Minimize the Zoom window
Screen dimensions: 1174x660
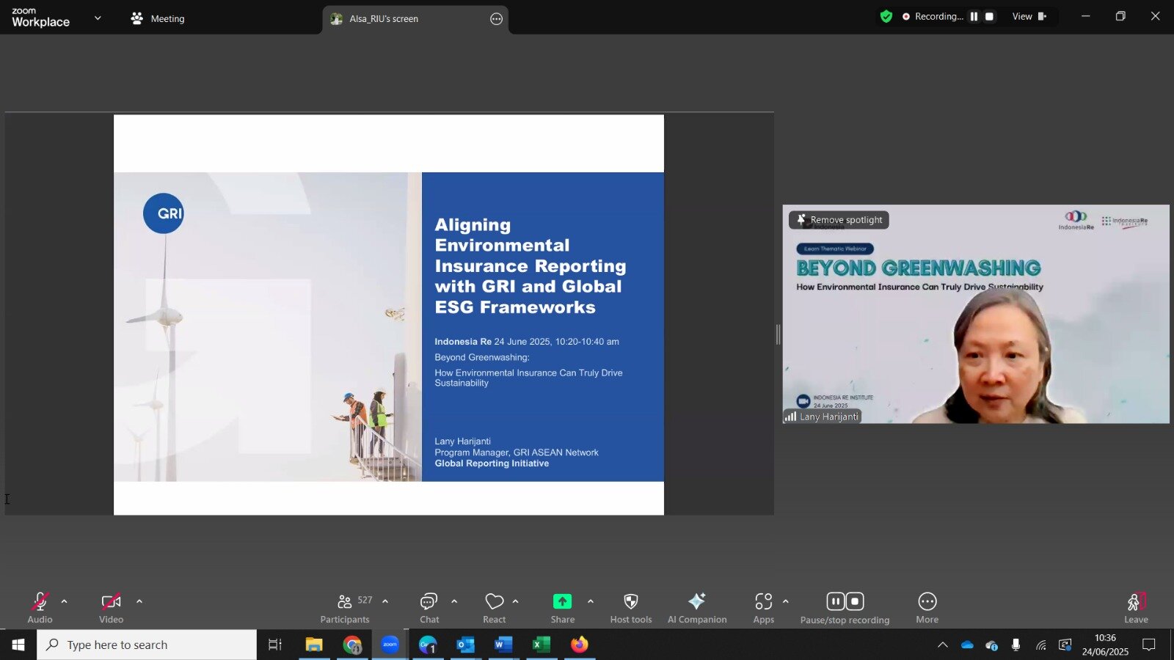pos(1086,16)
